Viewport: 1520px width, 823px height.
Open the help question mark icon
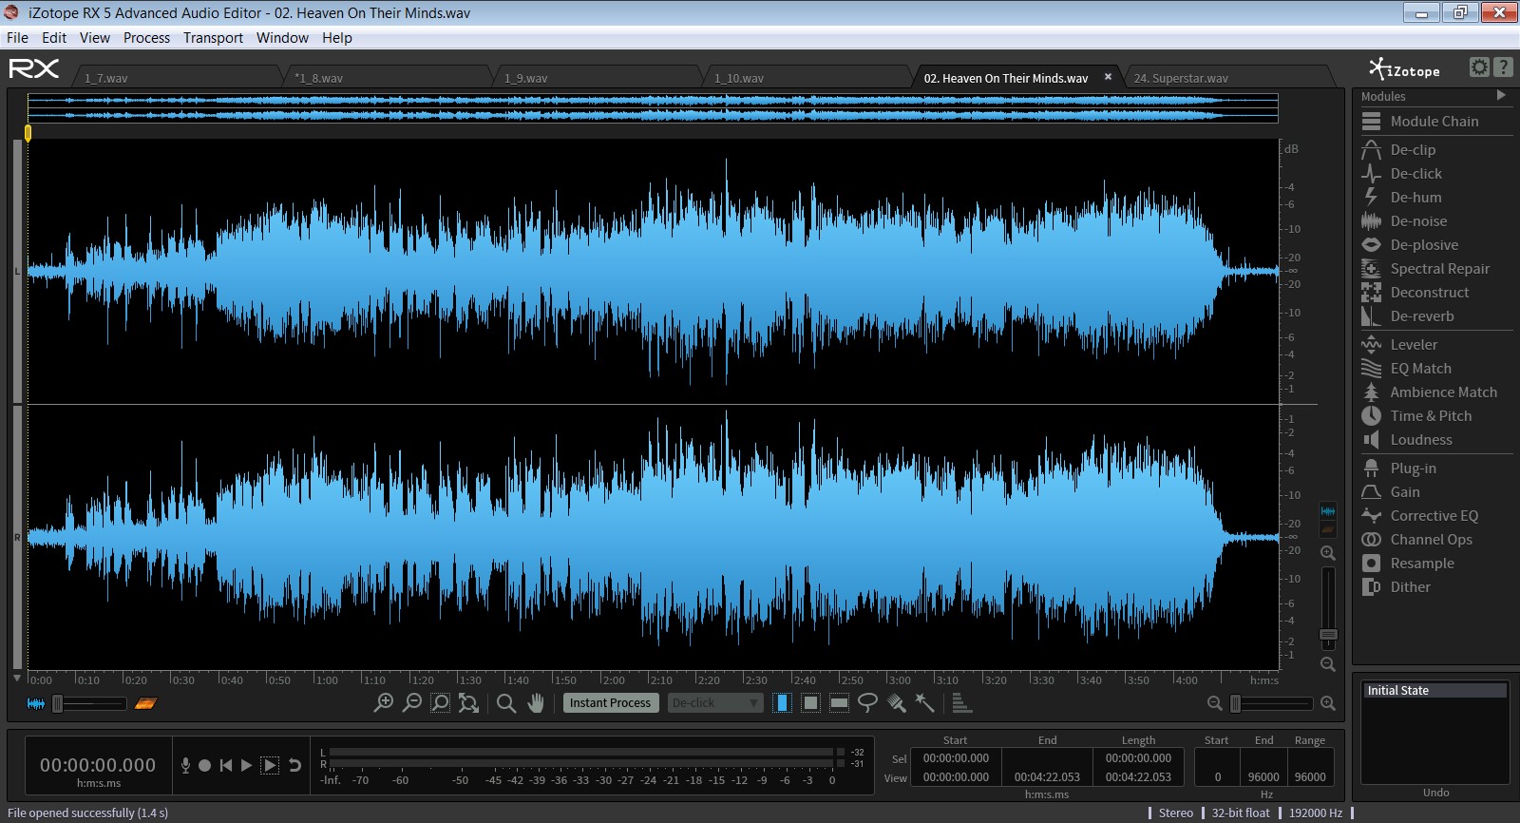point(1503,67)
